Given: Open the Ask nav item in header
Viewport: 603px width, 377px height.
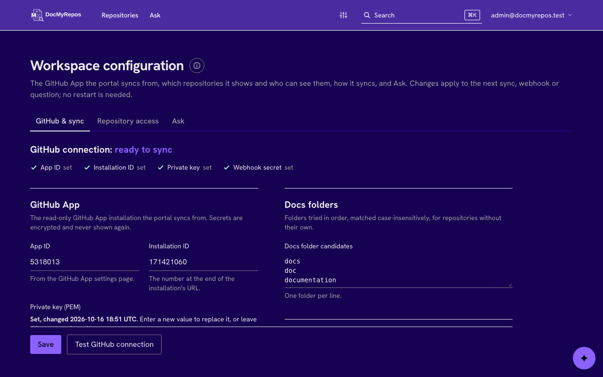Looking at the screenshot, I should click(x=155, y=15).
